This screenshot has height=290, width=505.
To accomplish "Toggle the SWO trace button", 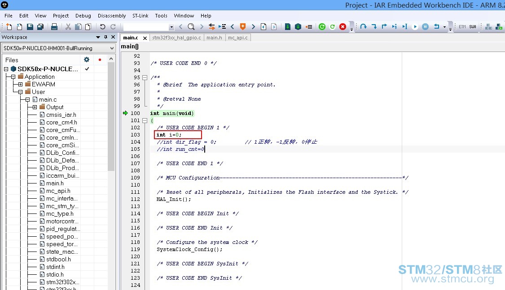I will click(x=473, y=27).
